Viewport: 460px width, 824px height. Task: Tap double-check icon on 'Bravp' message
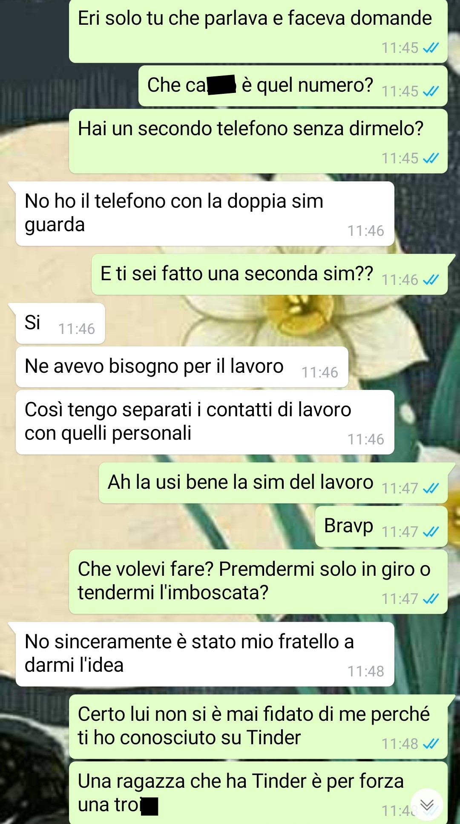[431, 532]
